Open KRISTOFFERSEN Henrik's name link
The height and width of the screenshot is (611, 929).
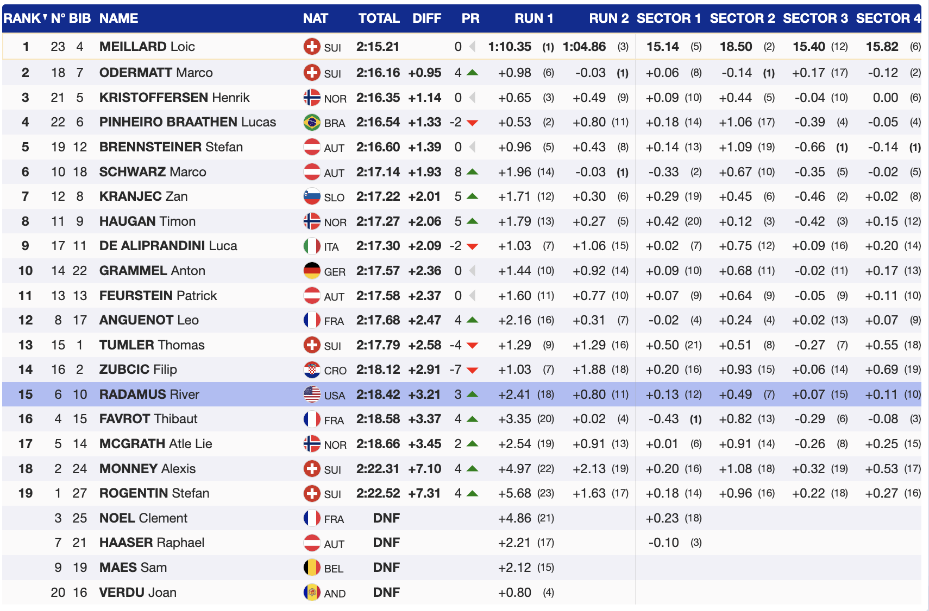pyautogui.click(x=174, y=98)
